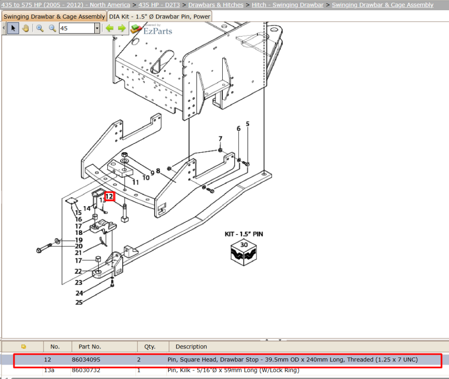Switch to Swinging Drawbar & Cage Assembly tab
Viewport: 449px width, 379px height.
tap(54, 17)
